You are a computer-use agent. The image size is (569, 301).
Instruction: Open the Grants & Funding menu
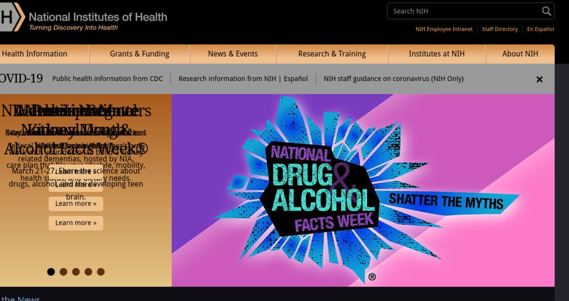click(140, 54)
